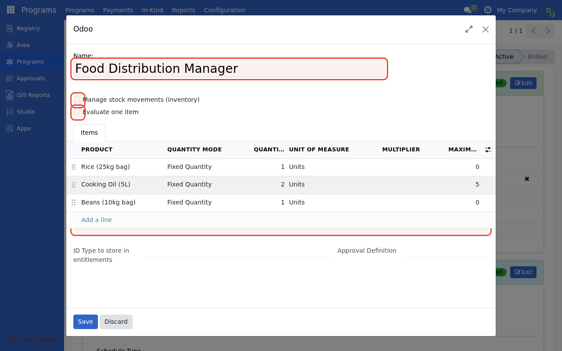
Task: Expand the dialog to full screen
Action: pos(468,29)
